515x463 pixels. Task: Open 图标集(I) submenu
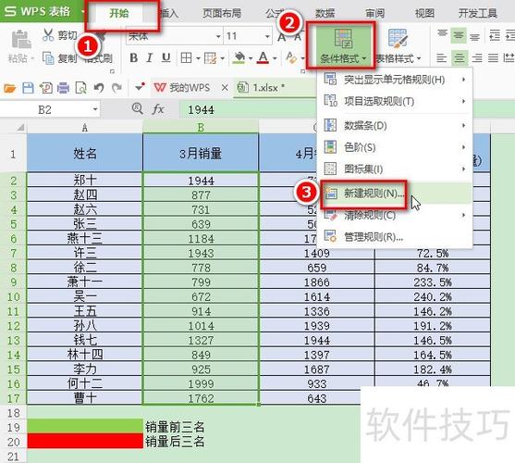pos(395,169)
